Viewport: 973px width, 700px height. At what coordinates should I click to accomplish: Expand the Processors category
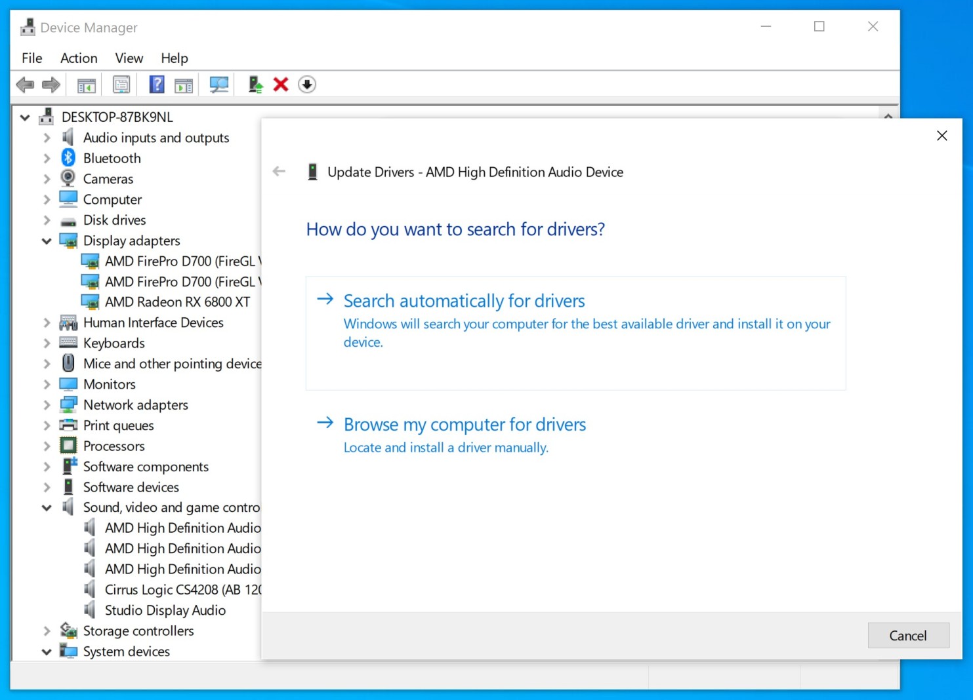[47, 446]
